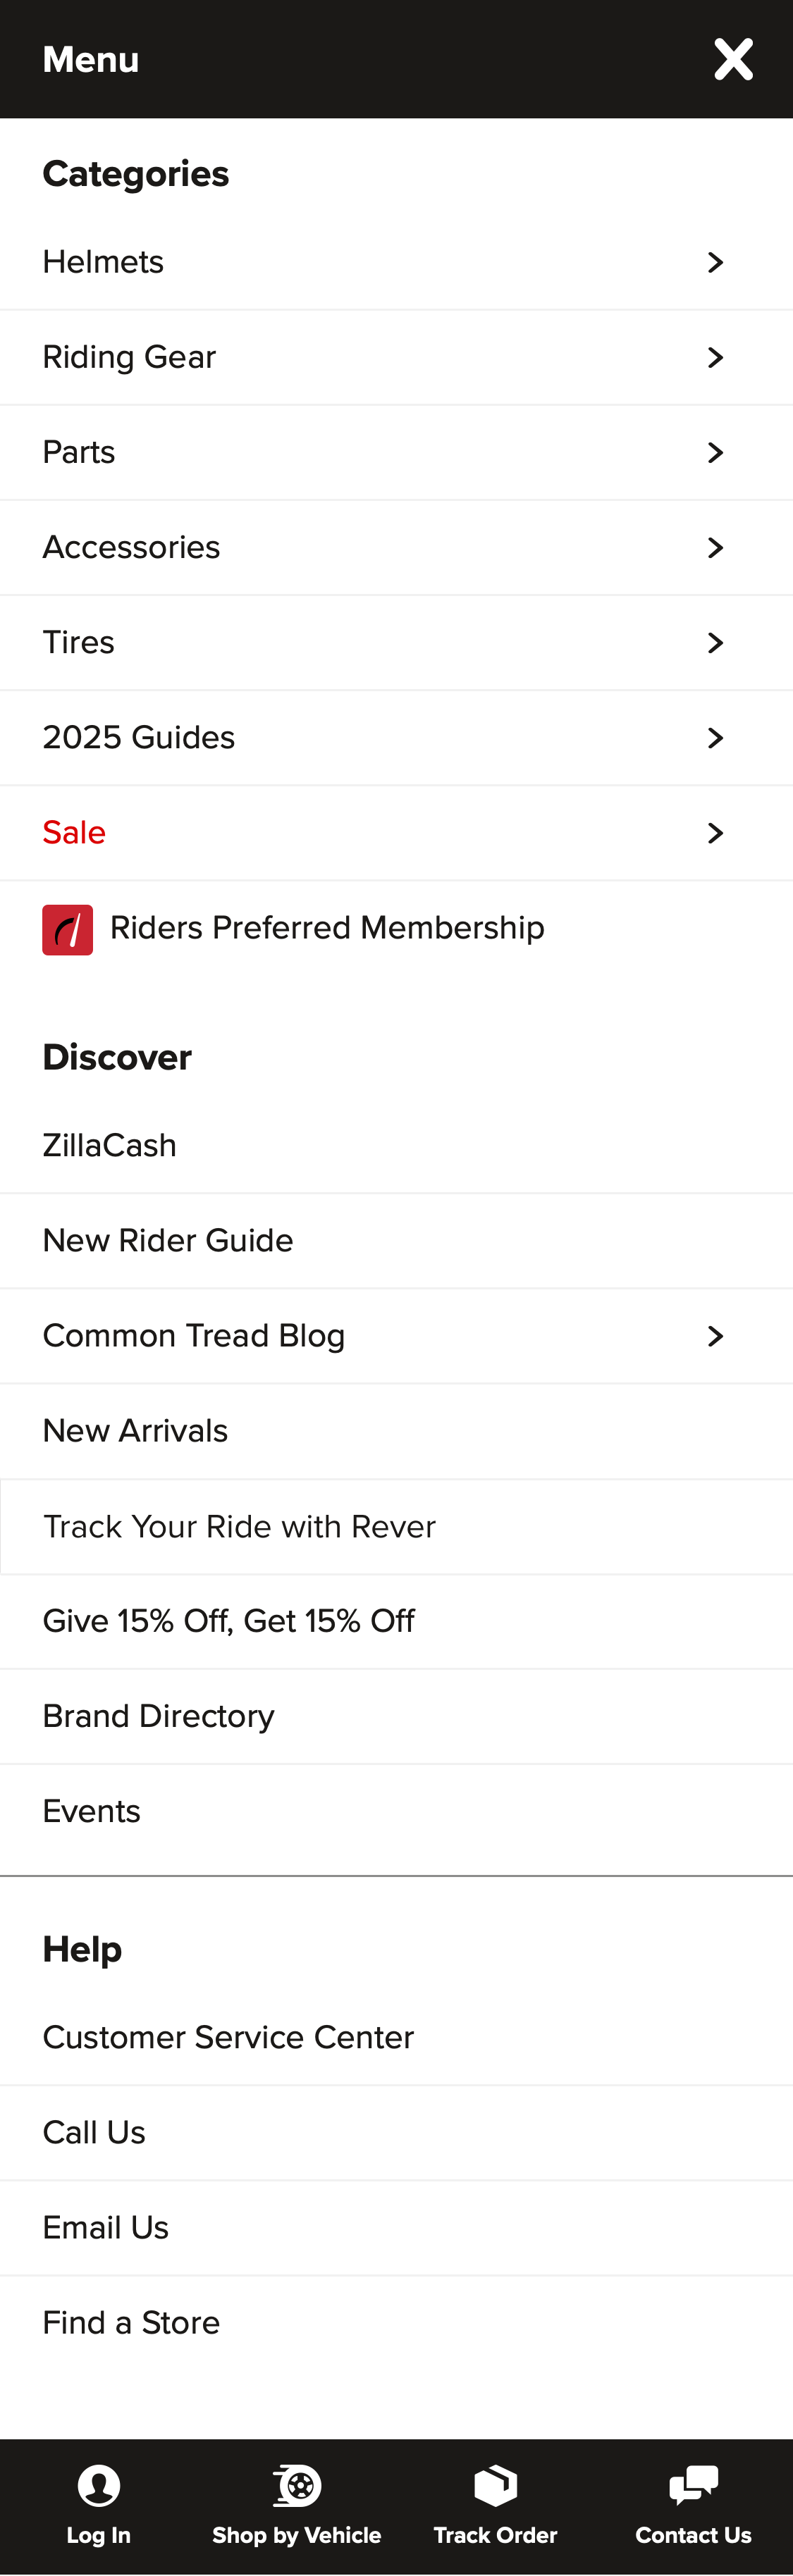Screen dimensions: 793x2576
Task: Close the menu with the X icon
Action: click(733, 58)
